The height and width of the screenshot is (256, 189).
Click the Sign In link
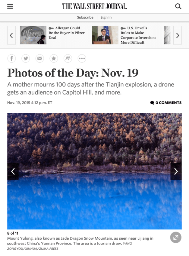106,17
